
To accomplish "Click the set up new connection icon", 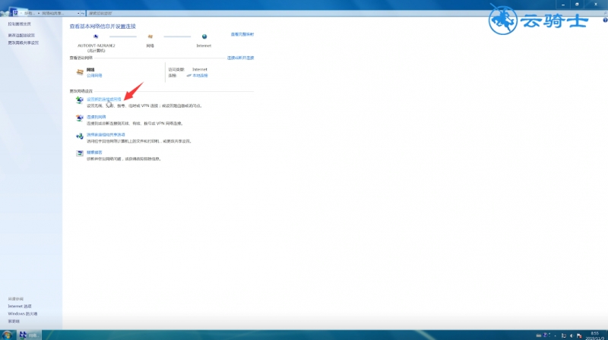I will (80, 100).
